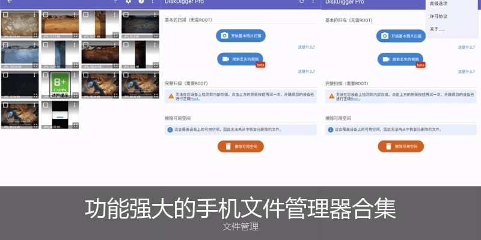Expand the phone screenshot thumbnail to fullscreen
This screenshot has width=481, height=240.
[x=76, y=125]
